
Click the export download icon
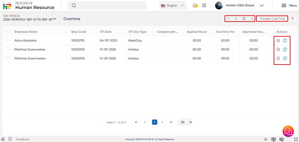tap(252, 19)
